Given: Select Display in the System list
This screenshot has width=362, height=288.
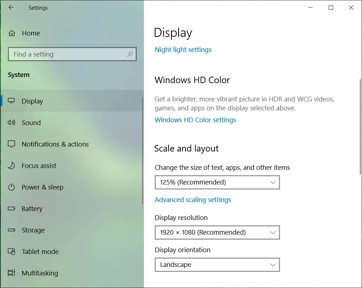Looking at the screenshot, I should click(72, 101).
